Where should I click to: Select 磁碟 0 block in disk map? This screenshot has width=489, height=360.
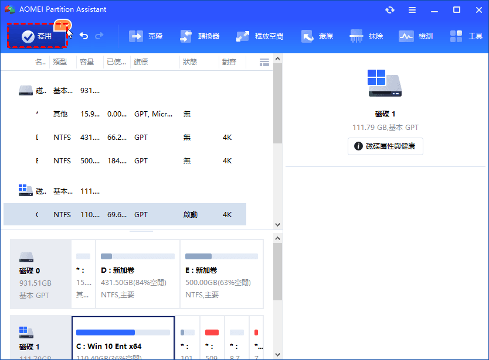point(41,274)
